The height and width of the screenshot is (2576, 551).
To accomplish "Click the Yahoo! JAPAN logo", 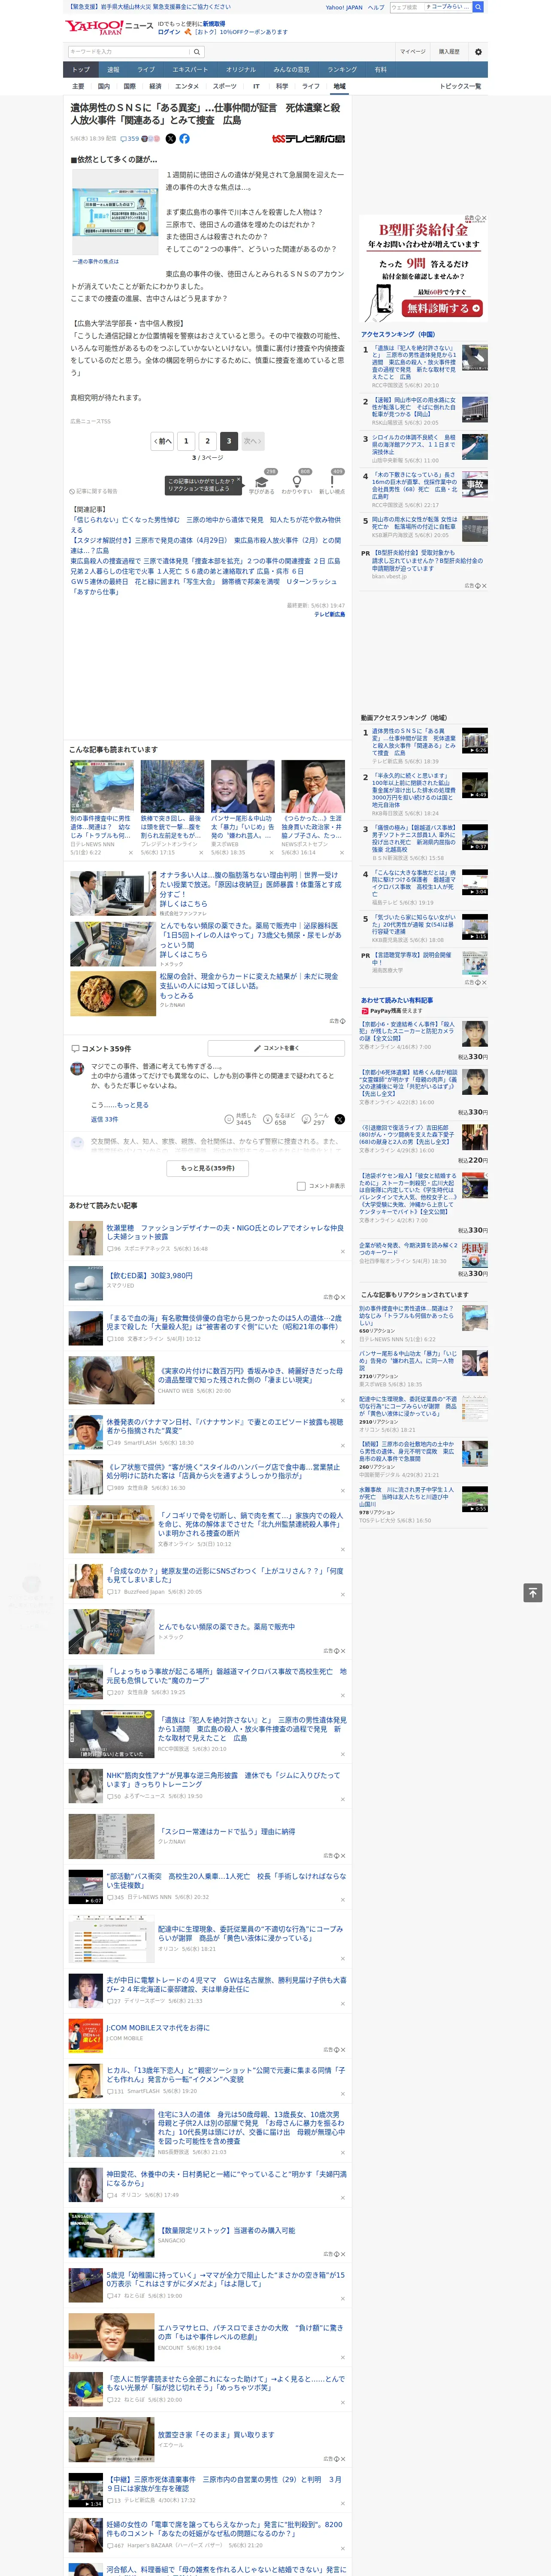I will point(95,27).
